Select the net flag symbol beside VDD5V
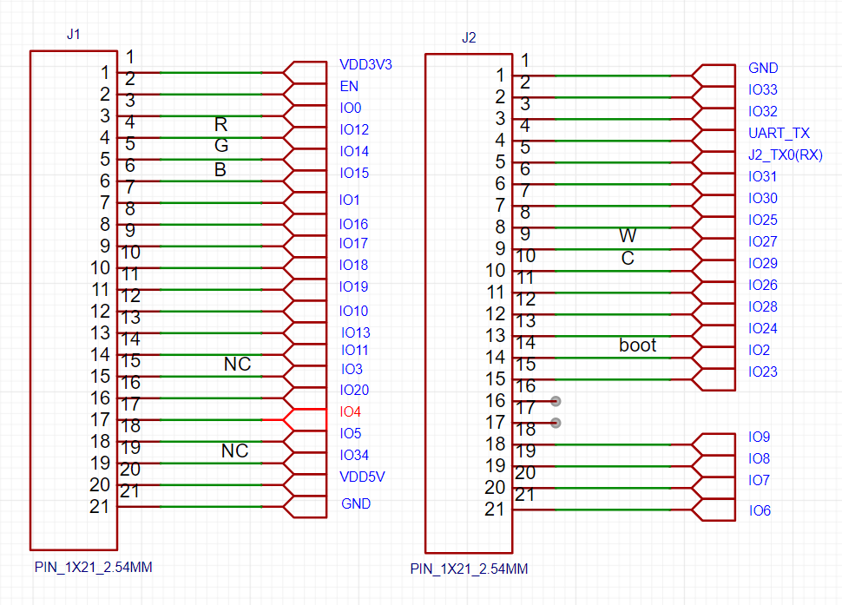Image resolution: width=842 pixels, height=605 pixels. pos(305,484)
